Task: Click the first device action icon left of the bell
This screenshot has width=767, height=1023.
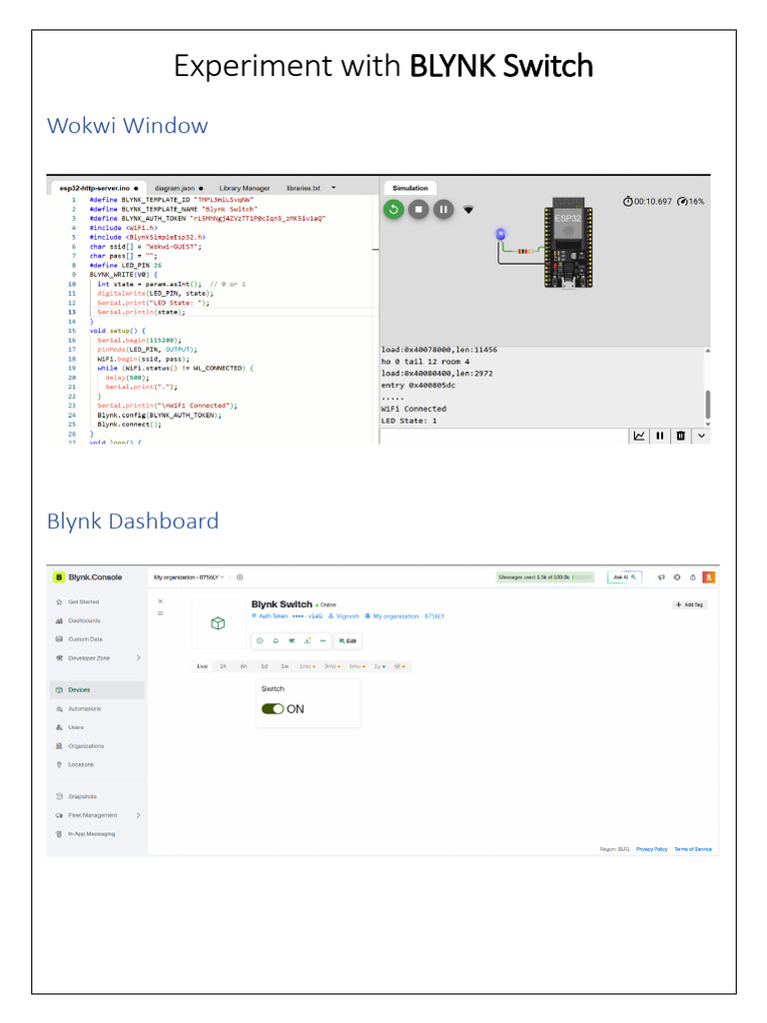Action: pos(260,641)
